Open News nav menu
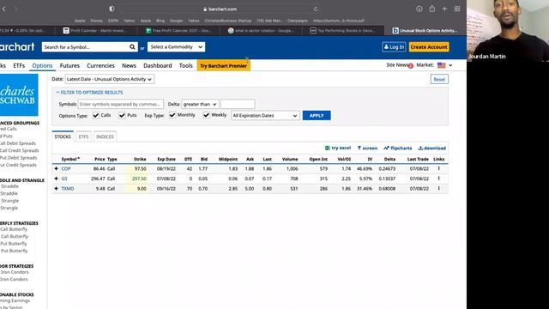The height and width of the screenshot is (309, 549). point(129,65)
